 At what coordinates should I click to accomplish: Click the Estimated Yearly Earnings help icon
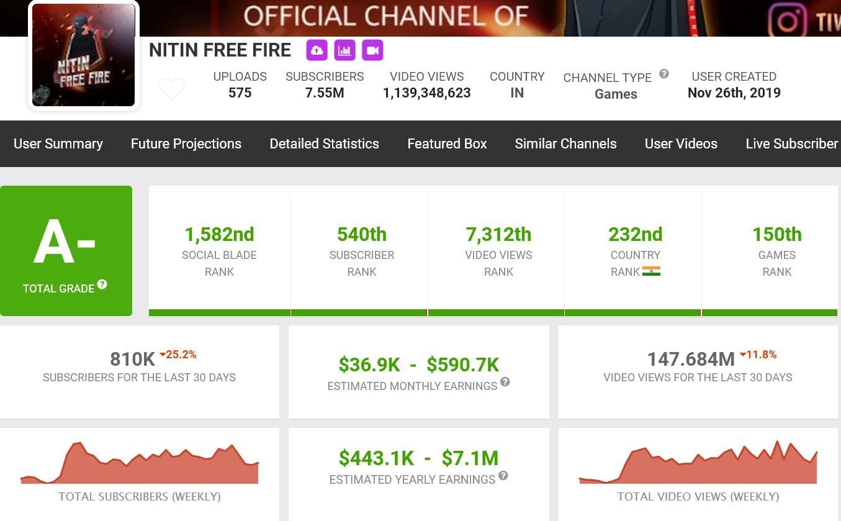click(x=503, y=476)
